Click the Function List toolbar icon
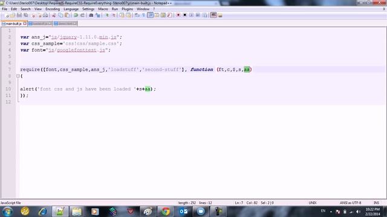This screenshot has width=387, height=217. [x=169, y=15]
